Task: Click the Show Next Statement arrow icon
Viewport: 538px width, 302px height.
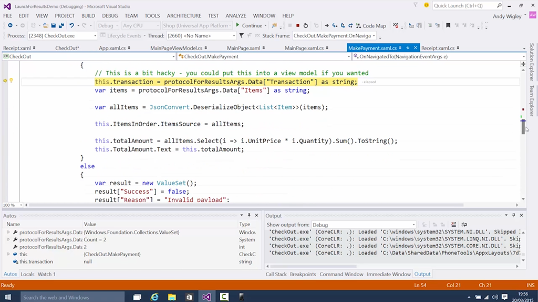Action: pos(327,25)
